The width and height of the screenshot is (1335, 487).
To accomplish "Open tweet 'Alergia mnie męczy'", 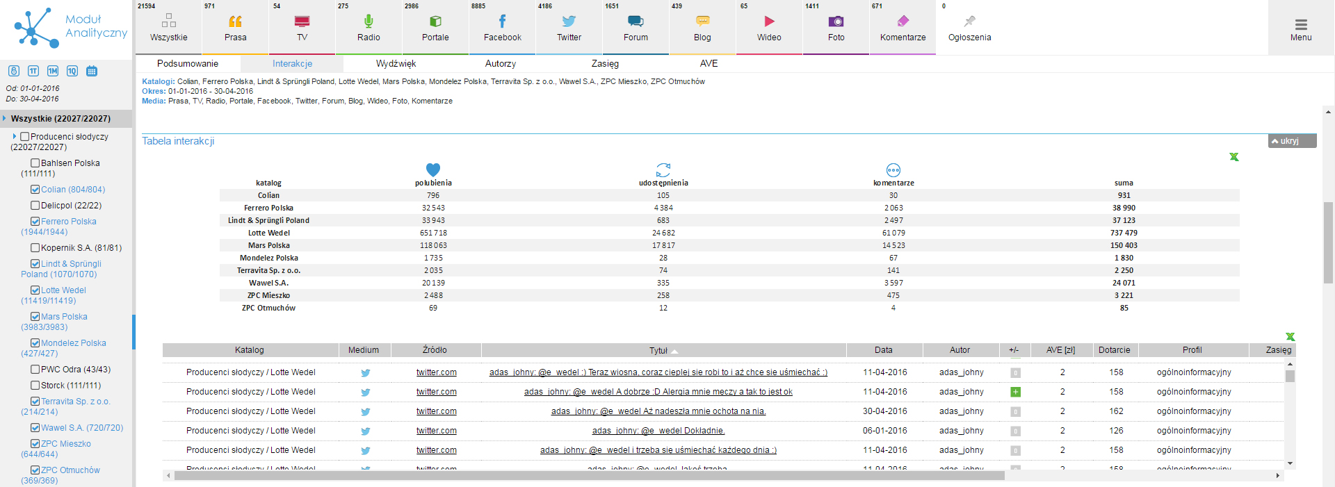I will point(658,392).
